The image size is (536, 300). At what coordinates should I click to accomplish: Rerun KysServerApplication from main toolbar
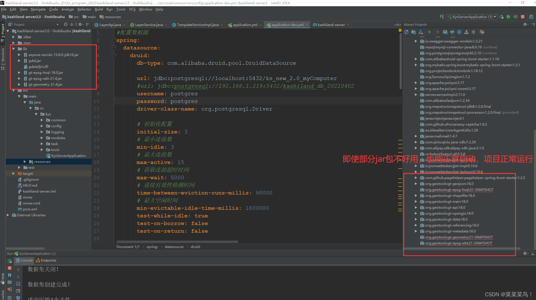(x=501, y=17)
